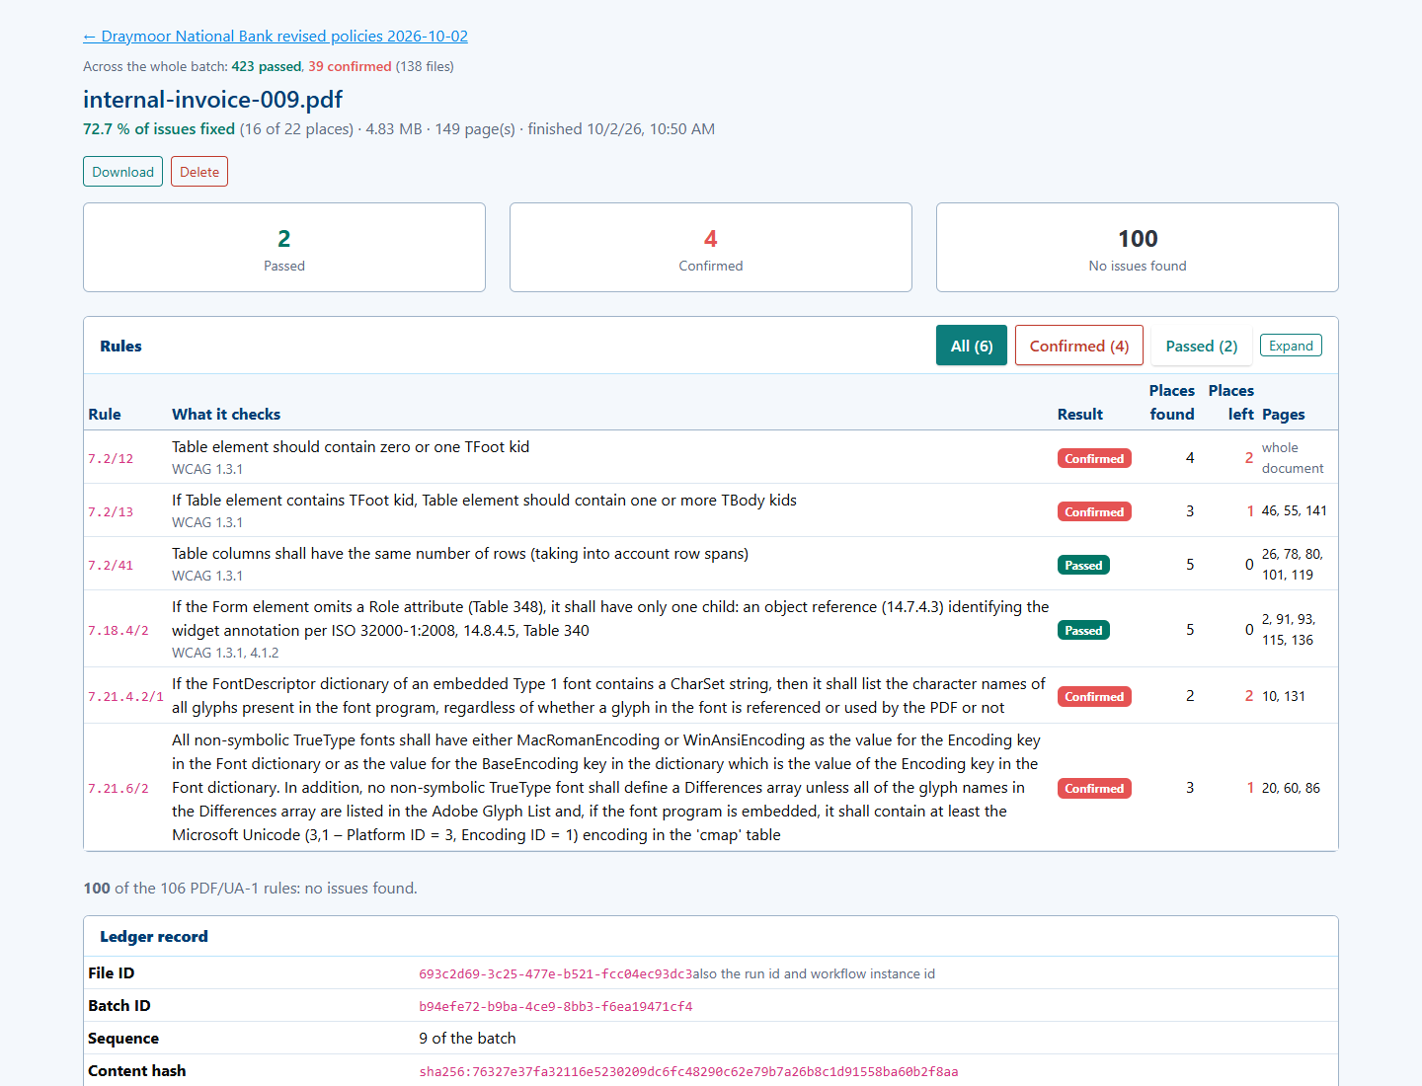1422x1086 pixels.
Task: Expand the Rules table
Action: click(x=1291, y=346)
